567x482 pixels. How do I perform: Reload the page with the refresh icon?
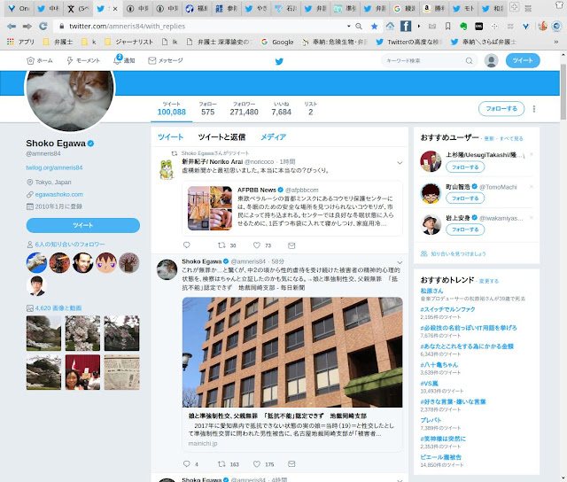click(43, 26)
